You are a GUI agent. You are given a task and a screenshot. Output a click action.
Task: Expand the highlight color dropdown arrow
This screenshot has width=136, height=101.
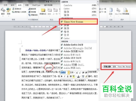point(76,76)
